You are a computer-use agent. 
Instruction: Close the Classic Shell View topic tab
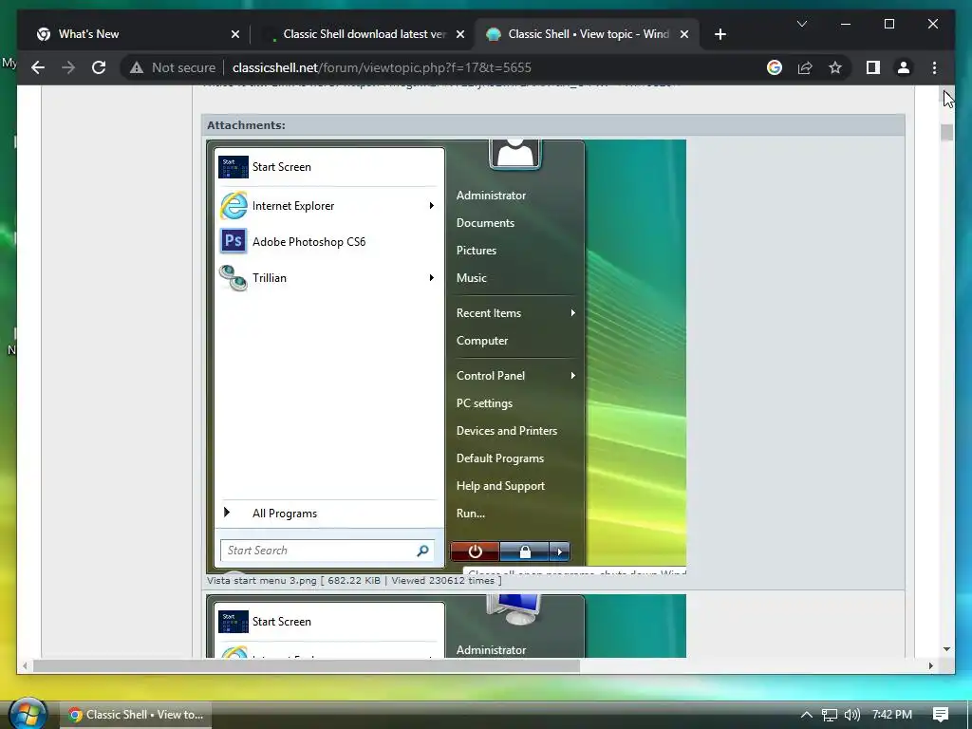(683, 34)
